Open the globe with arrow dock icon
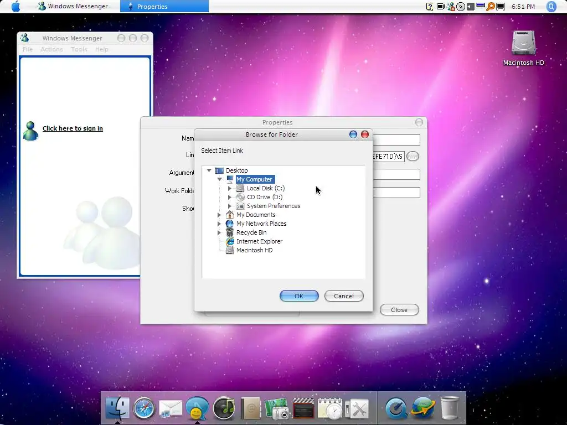567x425 pixels. (x=422, y=408)
